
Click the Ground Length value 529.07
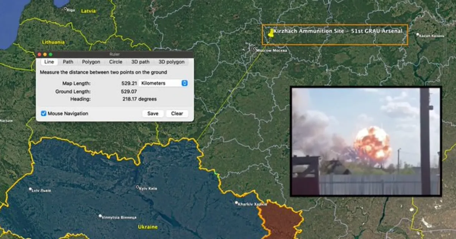[x=129, y=91]
